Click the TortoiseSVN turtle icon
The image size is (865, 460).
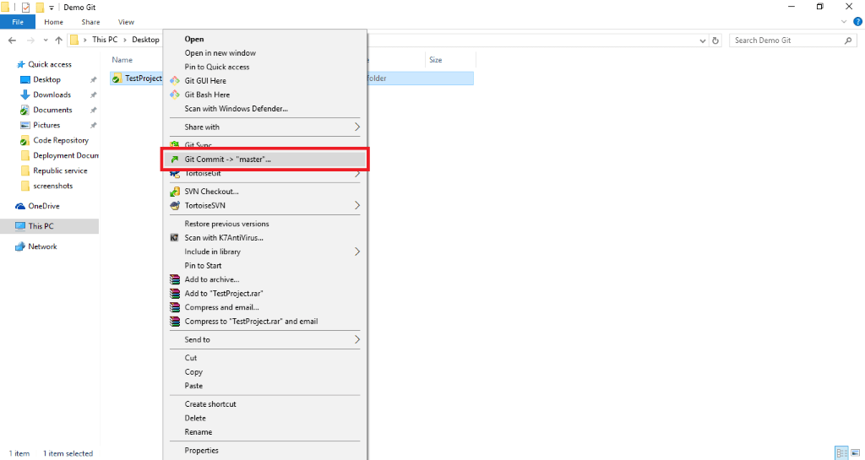pyautogui.click(x=175, y=205)
